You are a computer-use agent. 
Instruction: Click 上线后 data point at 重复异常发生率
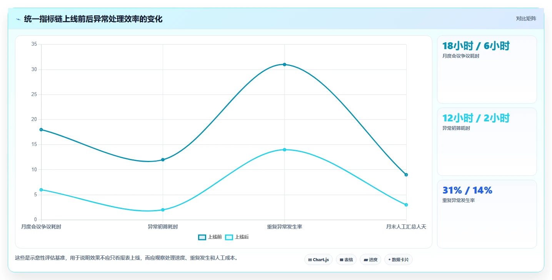click(x=284, y=150)
